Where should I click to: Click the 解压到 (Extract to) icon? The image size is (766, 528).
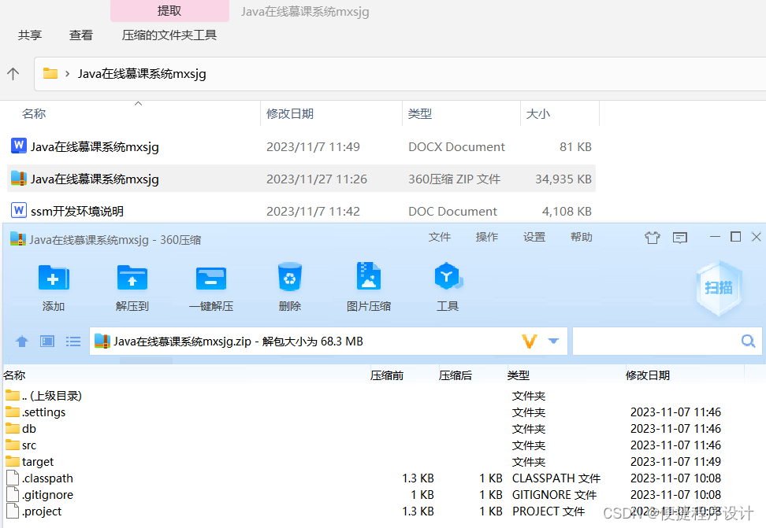(x=132, y=278)
